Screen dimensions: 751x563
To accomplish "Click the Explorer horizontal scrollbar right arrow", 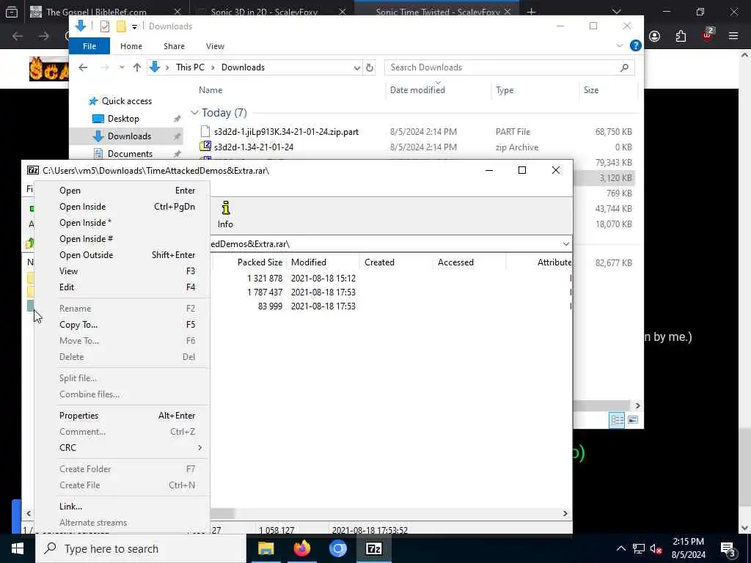I will pos(637,406).
